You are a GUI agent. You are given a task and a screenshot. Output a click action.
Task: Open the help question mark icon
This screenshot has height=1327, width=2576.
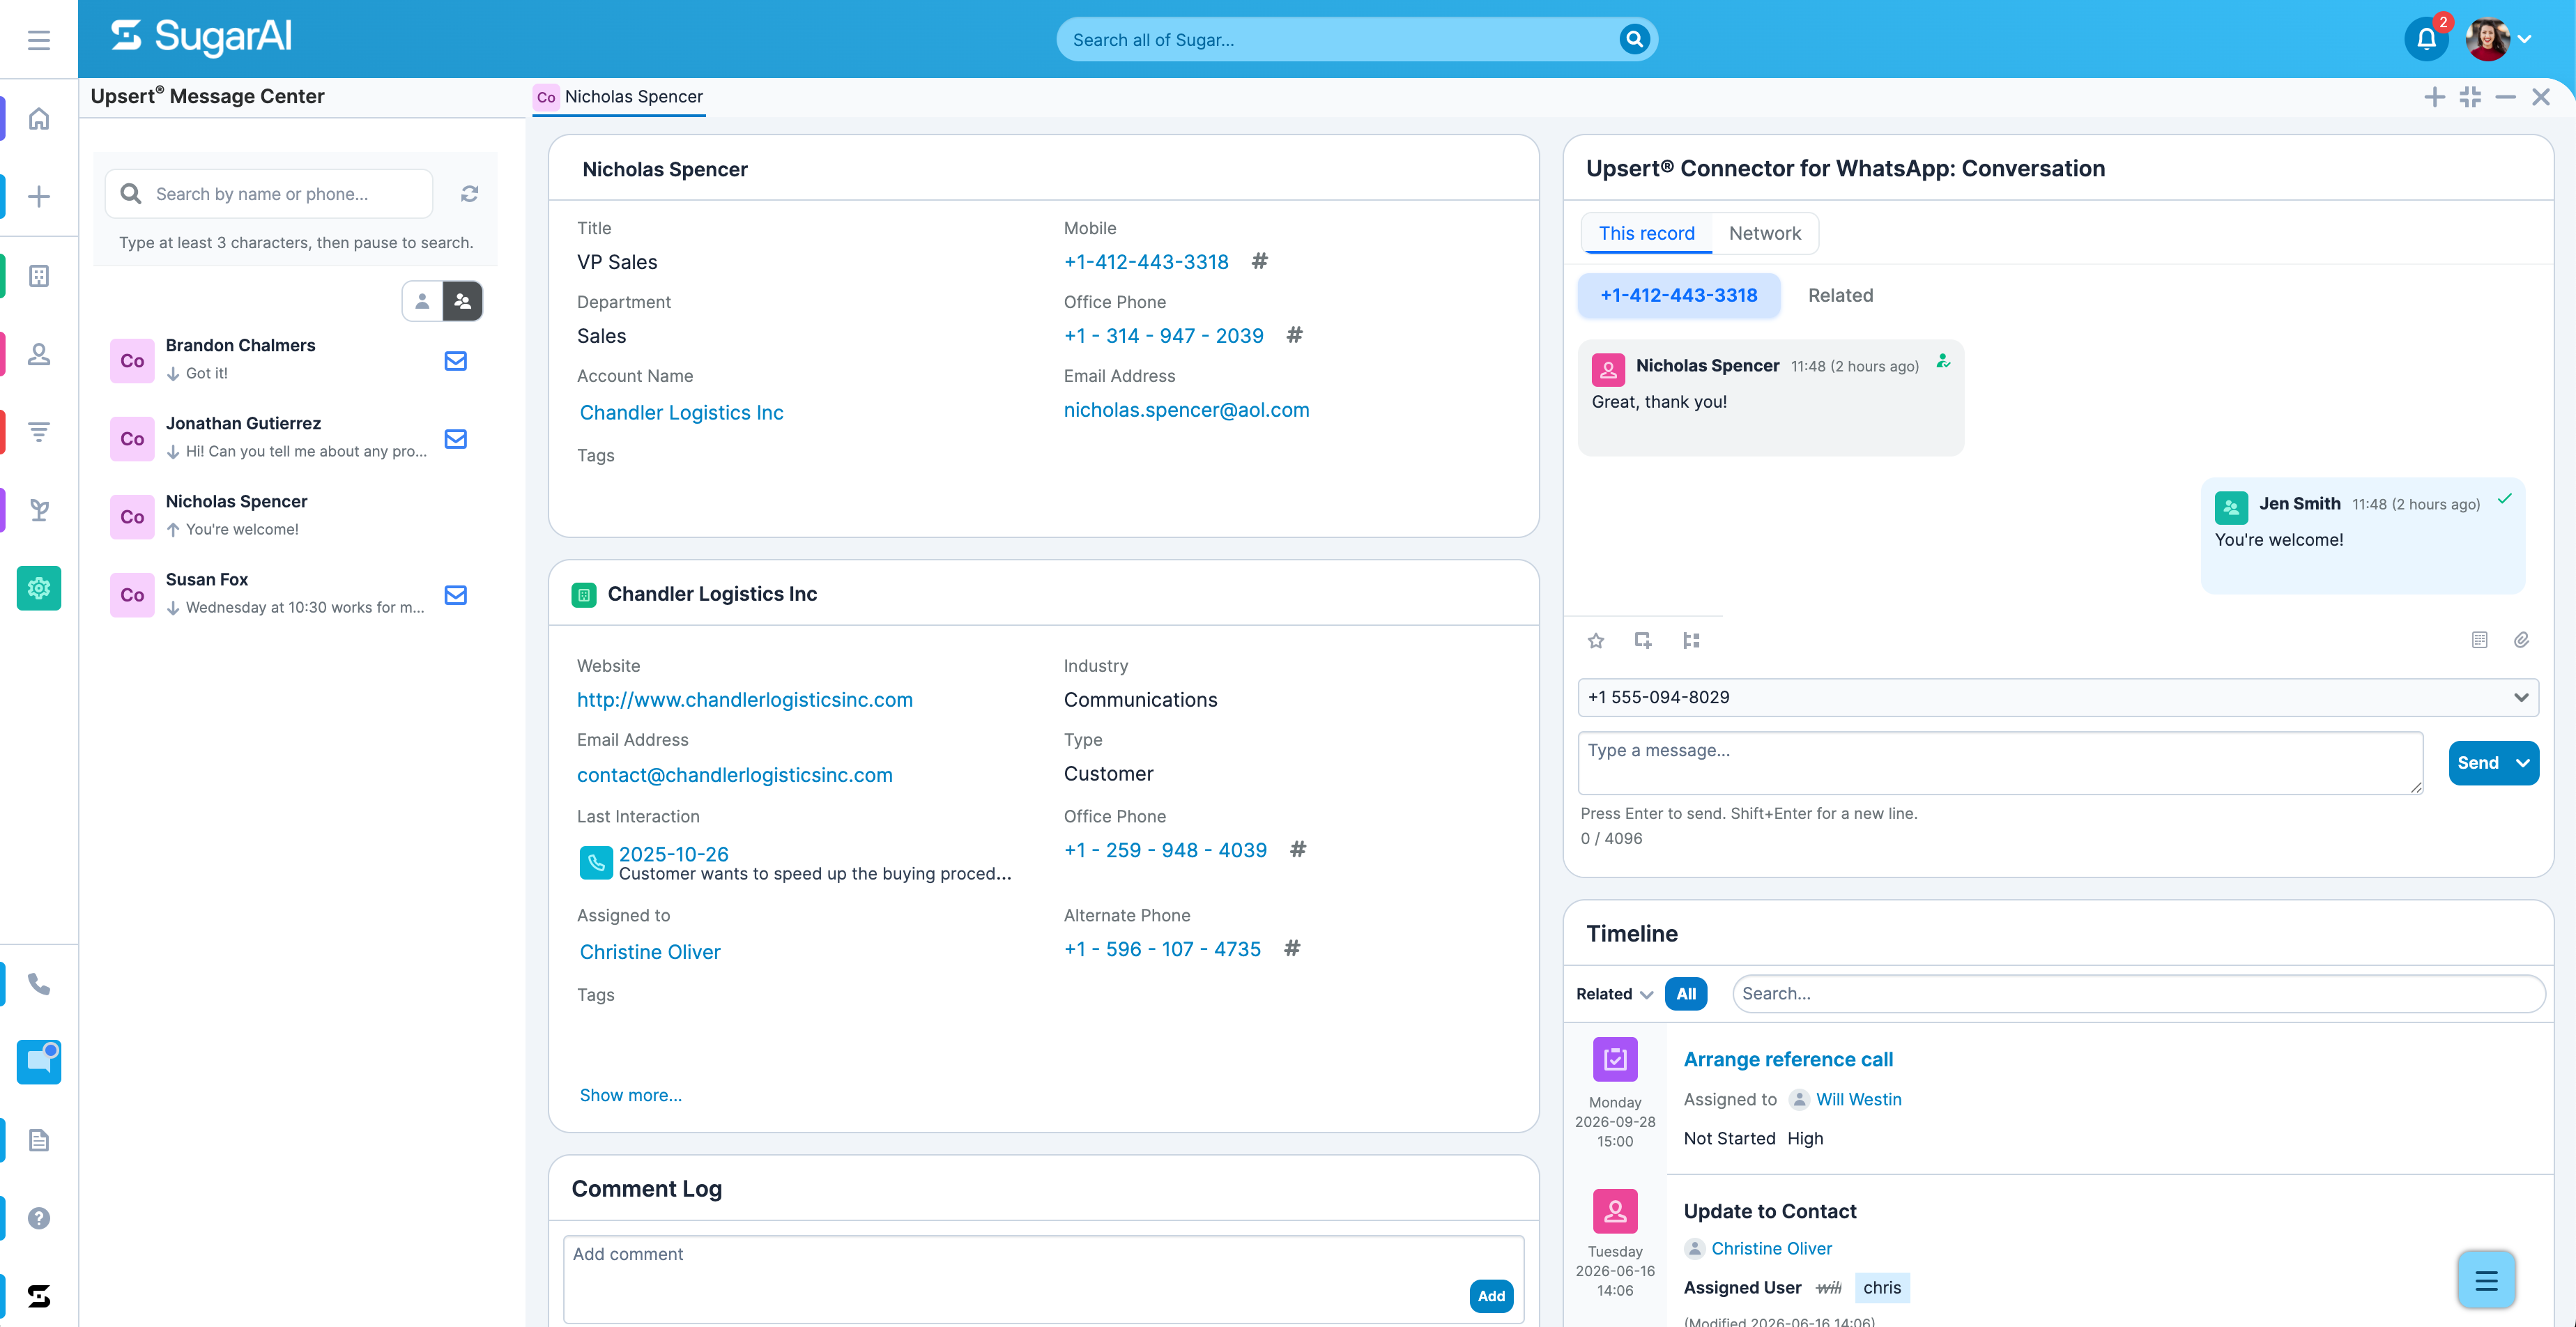click(x=39, y=1218)
